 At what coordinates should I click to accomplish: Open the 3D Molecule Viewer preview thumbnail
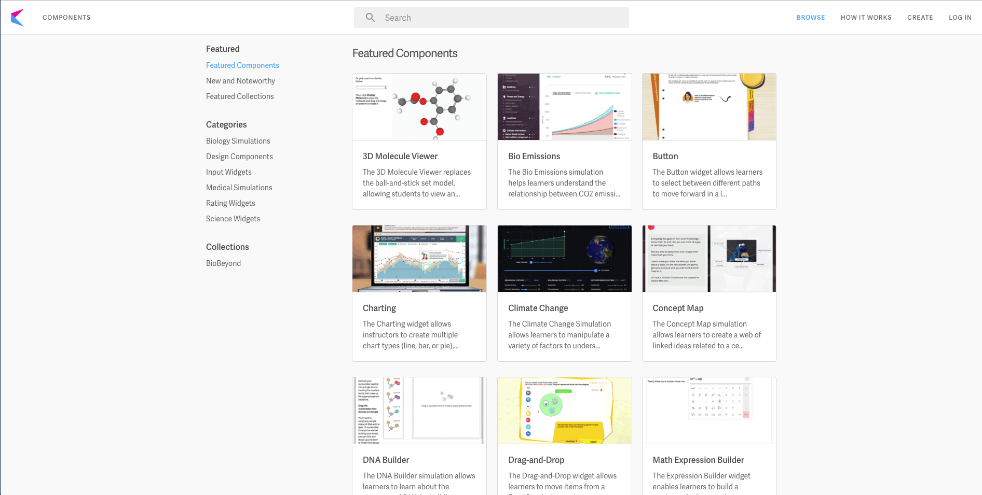[419, 107]
